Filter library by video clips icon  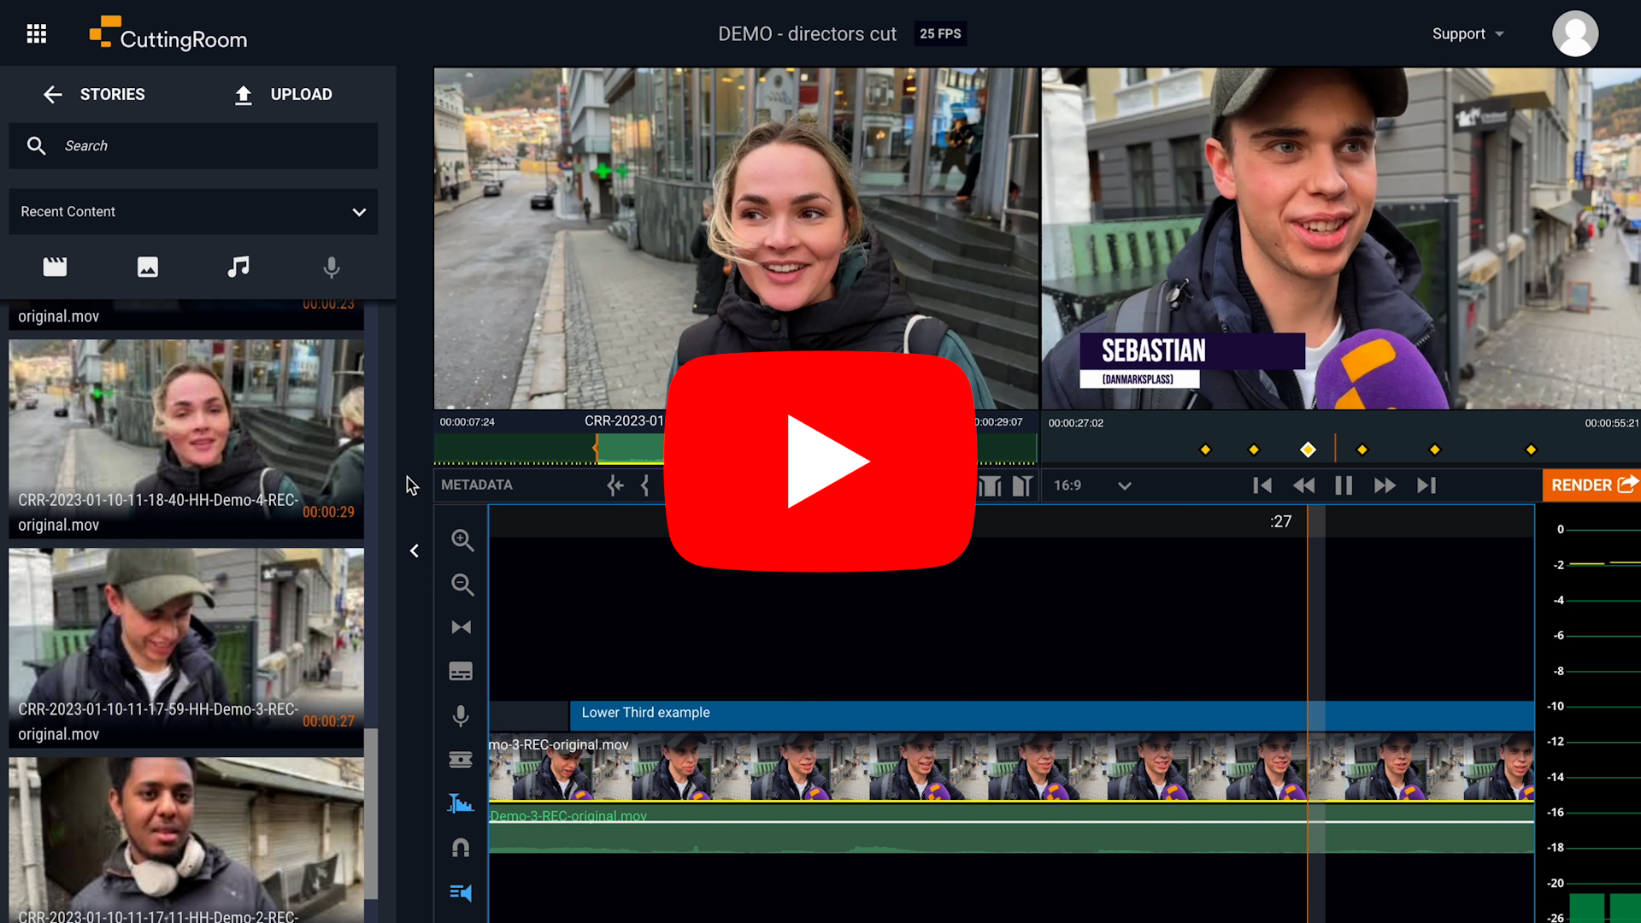coord(55,267)
